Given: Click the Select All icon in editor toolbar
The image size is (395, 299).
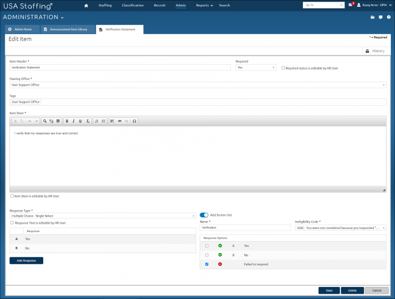Looking at the screenshot, I should pyautogui.click(x=58, y=121).
